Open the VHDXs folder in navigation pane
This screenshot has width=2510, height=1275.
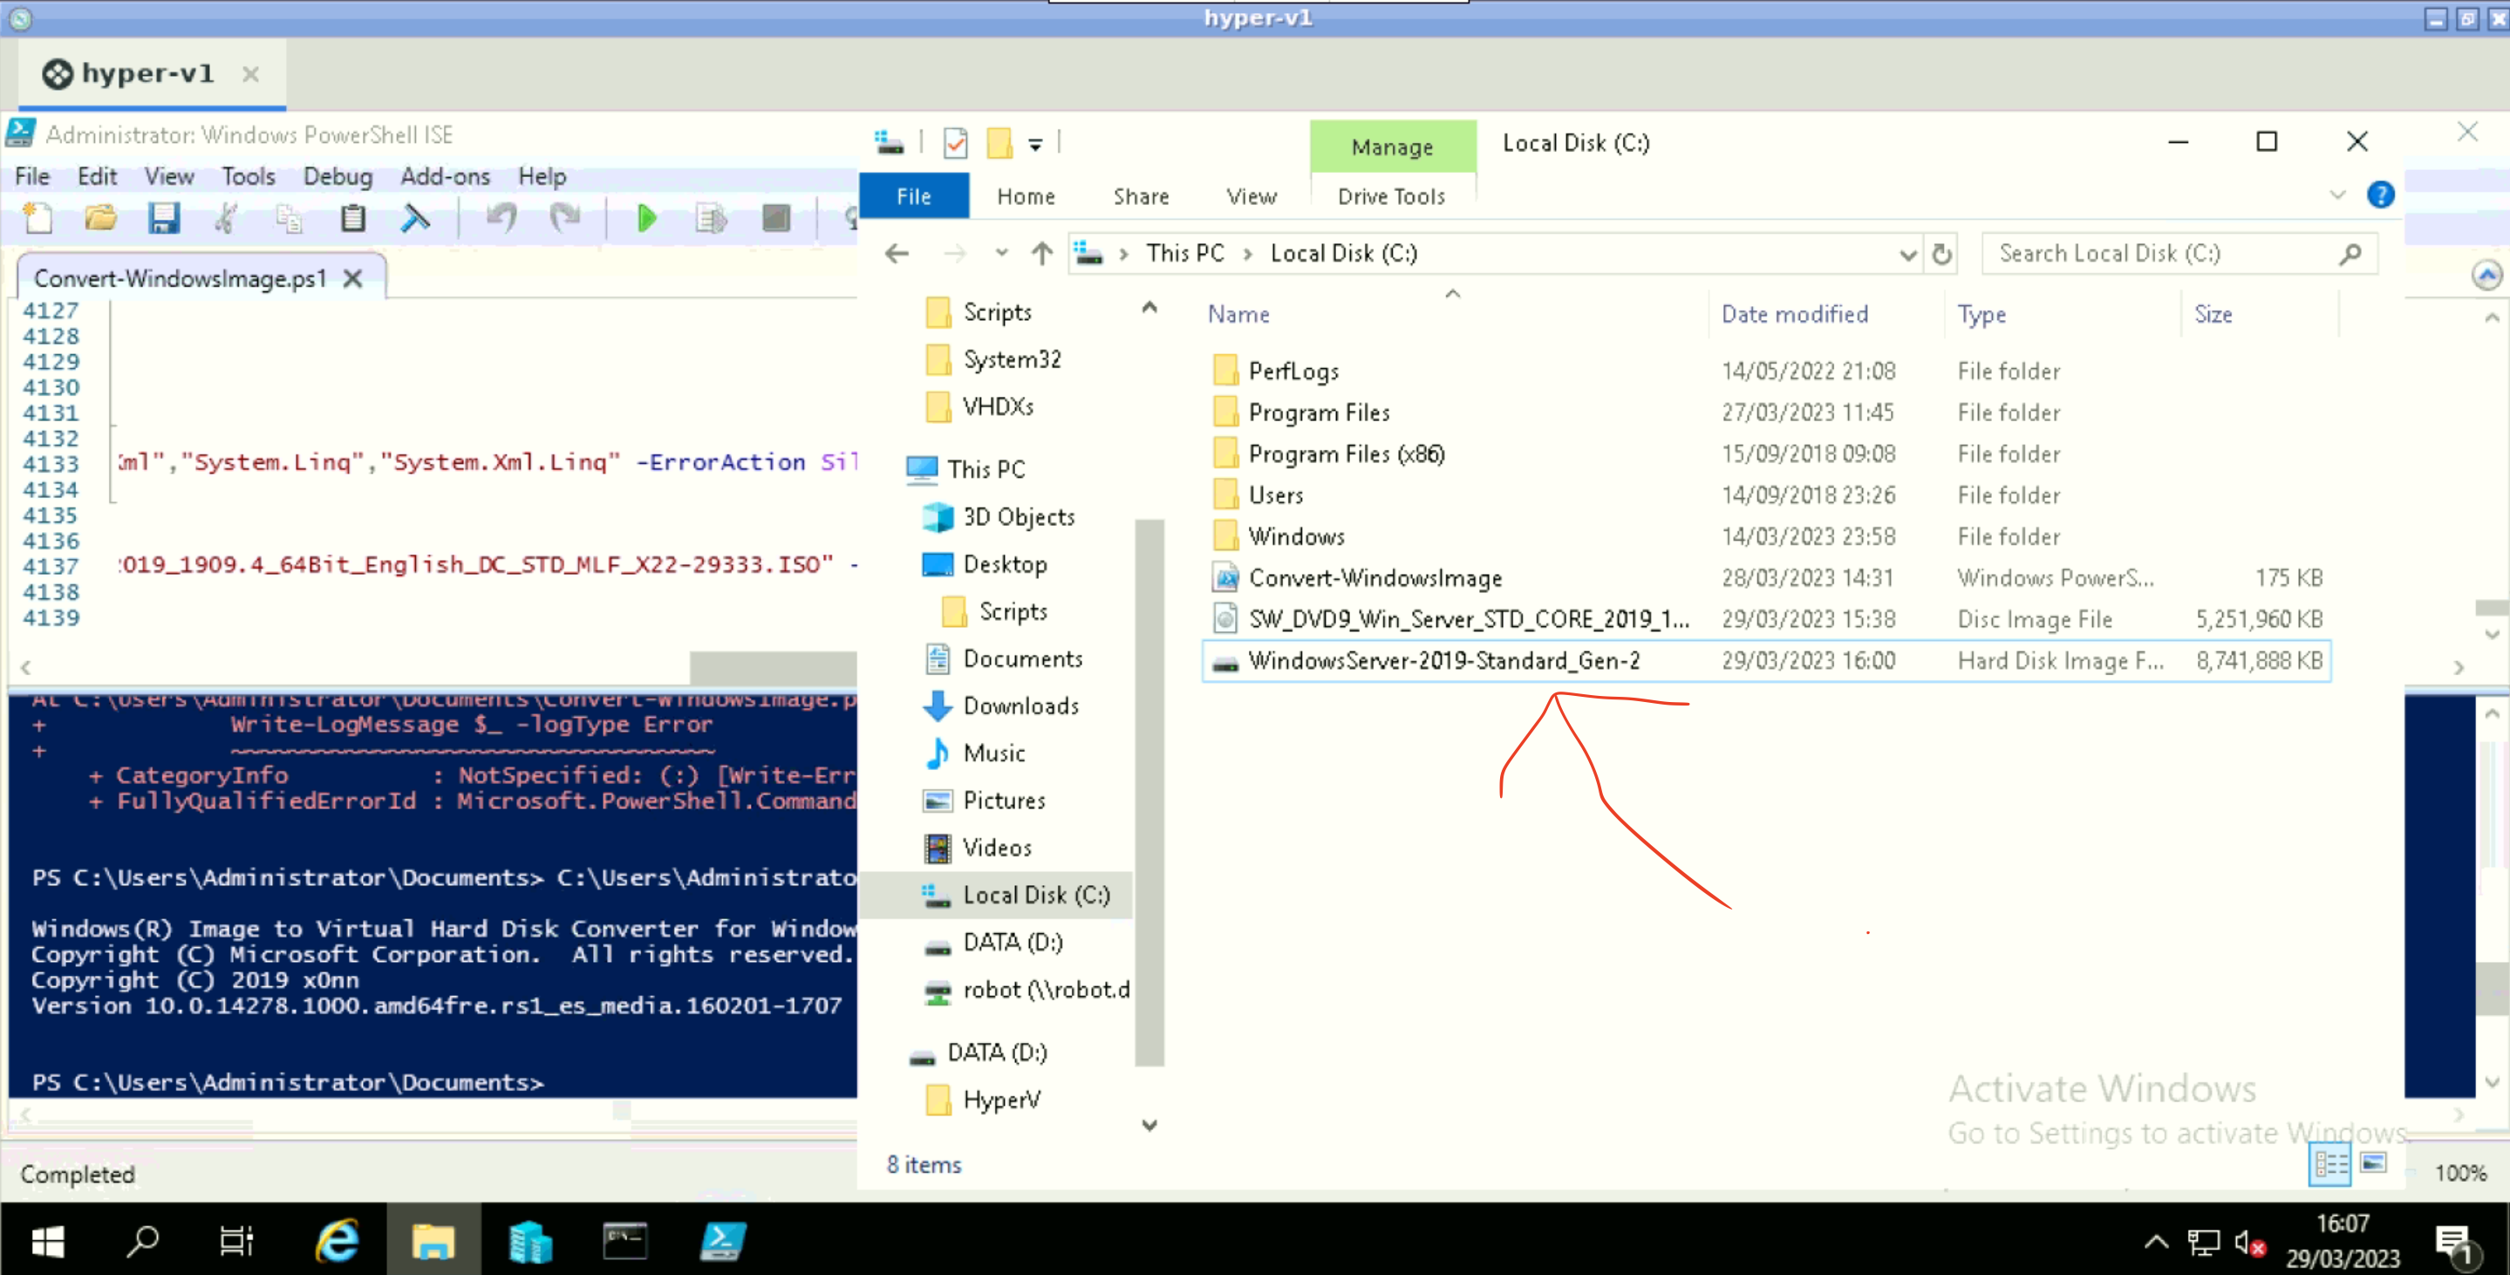pos(998,406)
